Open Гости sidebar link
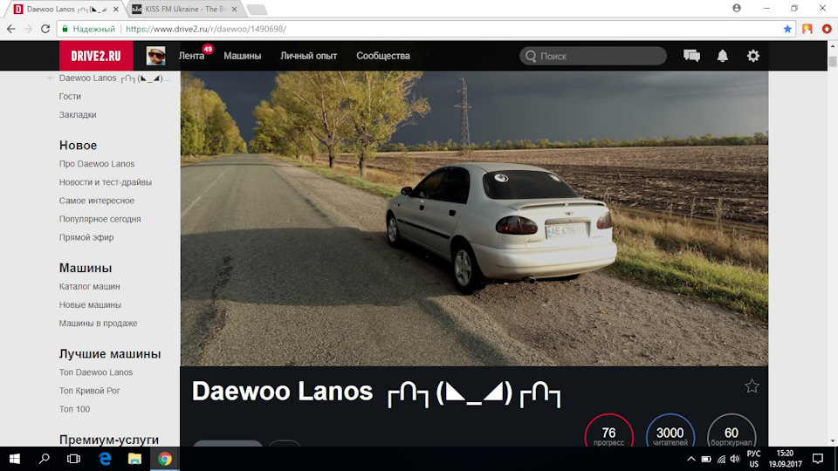 [70, 96]
